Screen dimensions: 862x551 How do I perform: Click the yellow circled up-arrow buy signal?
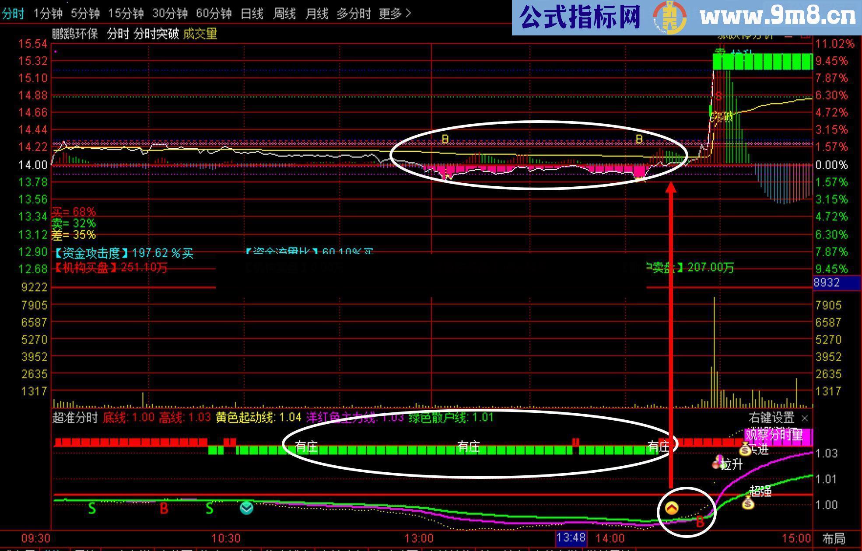point(671,507)
